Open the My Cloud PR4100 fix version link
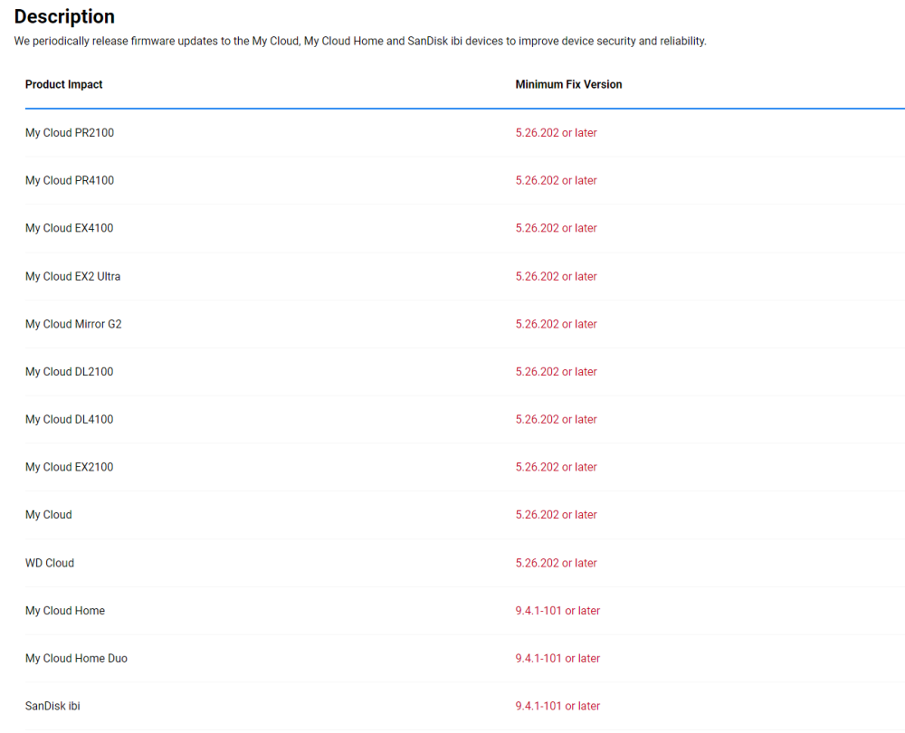905x733 pixels. tap(556, 181)
